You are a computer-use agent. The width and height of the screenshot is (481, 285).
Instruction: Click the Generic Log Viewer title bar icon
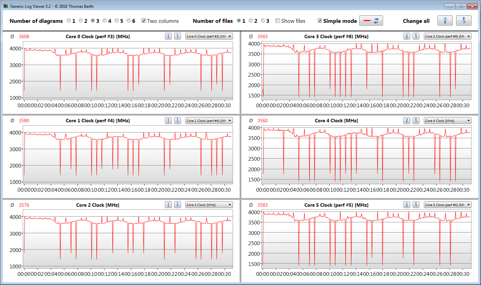(x=6, y=6)
